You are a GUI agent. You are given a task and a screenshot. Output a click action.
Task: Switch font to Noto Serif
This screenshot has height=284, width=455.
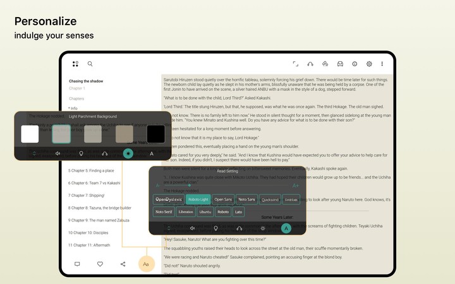click(x=164, y=212)
